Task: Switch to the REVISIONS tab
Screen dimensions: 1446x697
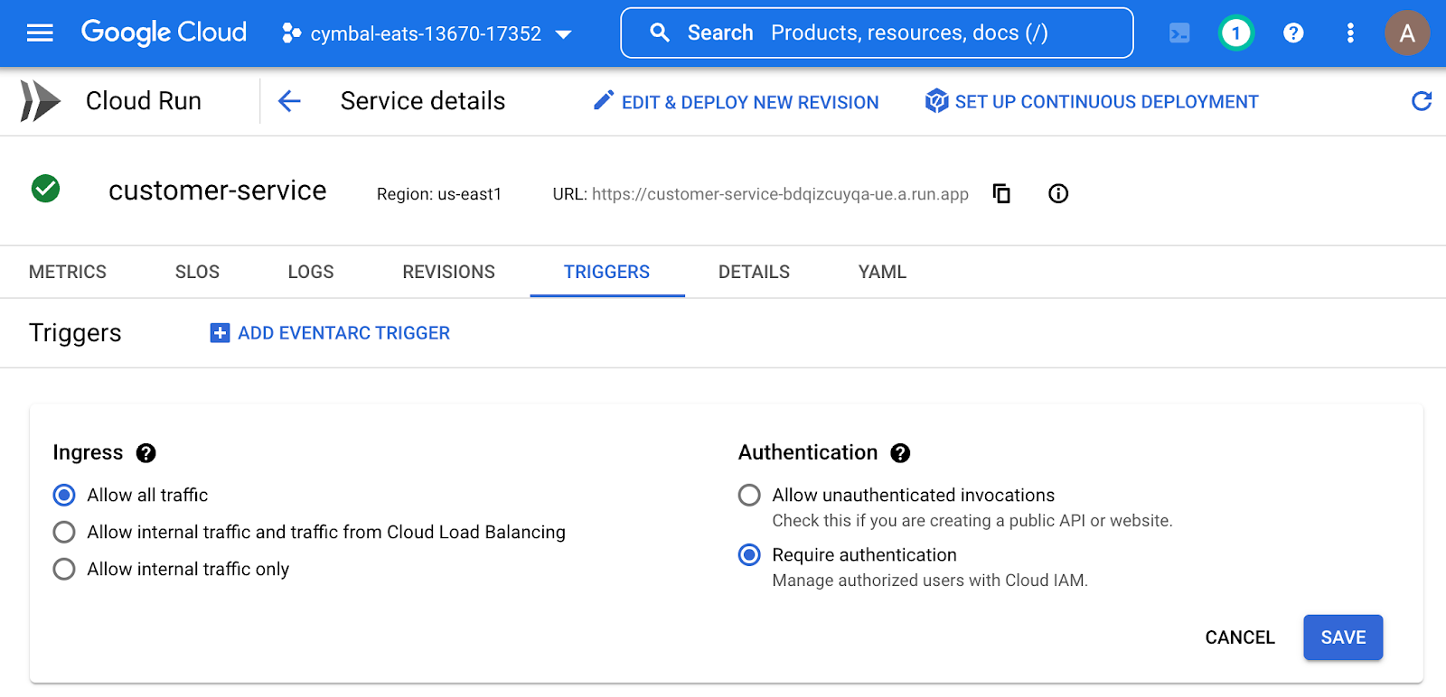Action: [448, 272]
